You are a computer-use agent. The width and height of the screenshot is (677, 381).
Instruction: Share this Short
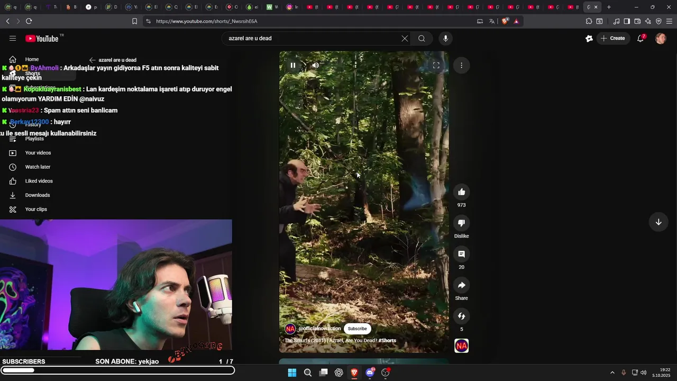461,285
